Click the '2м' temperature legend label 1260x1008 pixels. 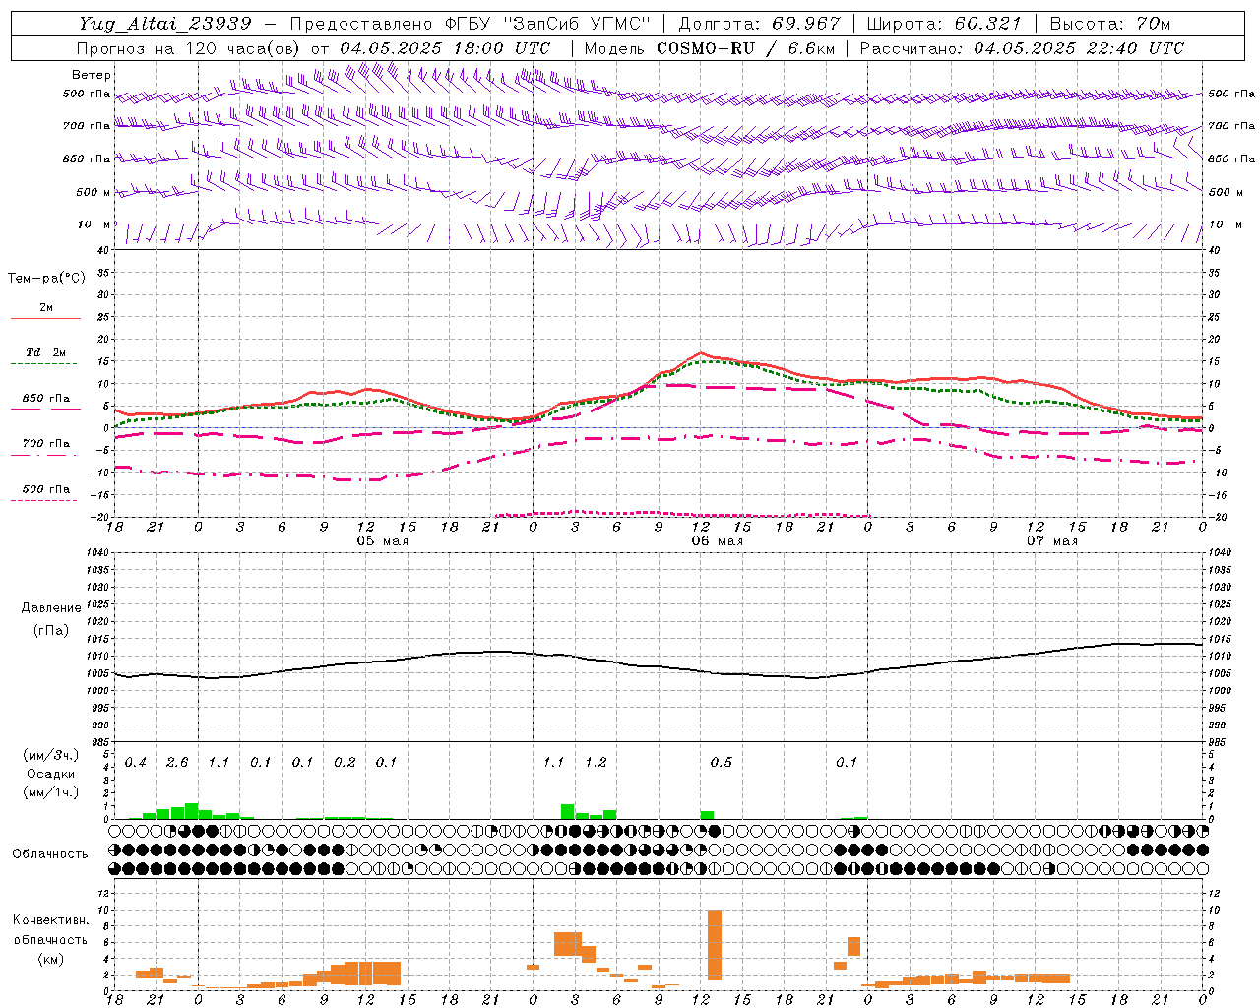point(46,307)
